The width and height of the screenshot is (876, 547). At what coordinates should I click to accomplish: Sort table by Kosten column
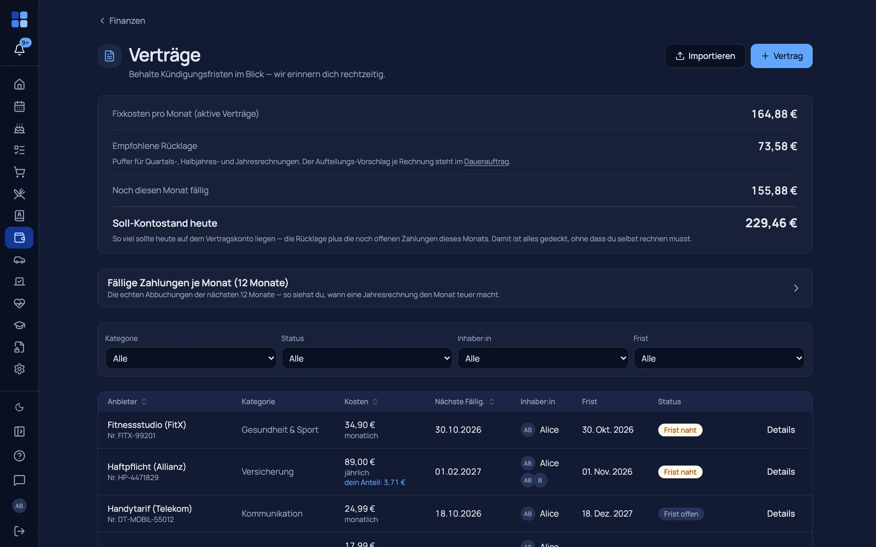pyautogui.click(x=361, y=402)
